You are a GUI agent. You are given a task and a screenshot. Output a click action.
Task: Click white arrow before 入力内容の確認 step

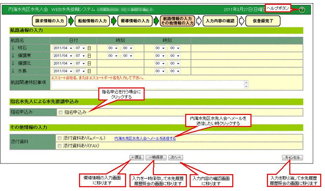(x=199, y=21)
